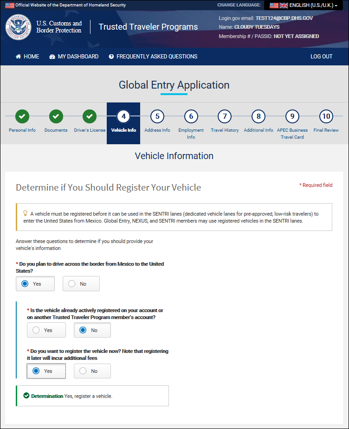Open the Change Language dropdown
Screen dimensions: 349x429
coord(304,5)
